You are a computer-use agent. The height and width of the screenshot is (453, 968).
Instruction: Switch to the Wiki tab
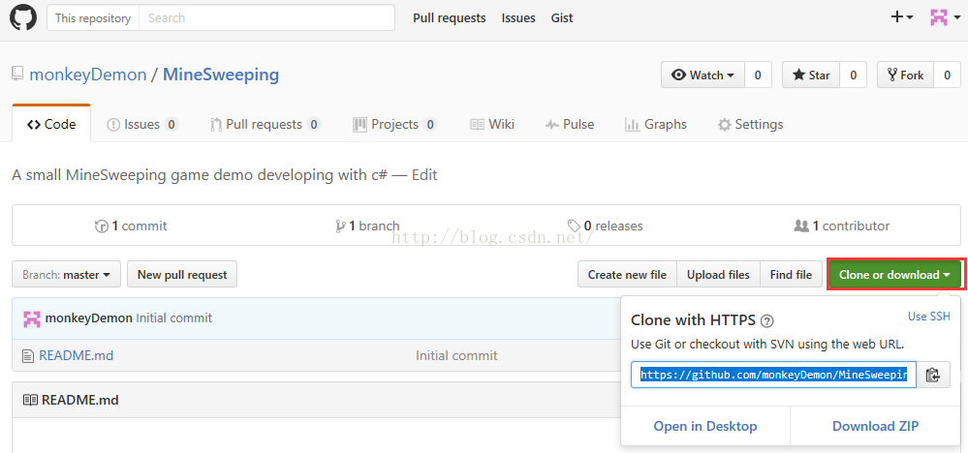coord(492,125)
